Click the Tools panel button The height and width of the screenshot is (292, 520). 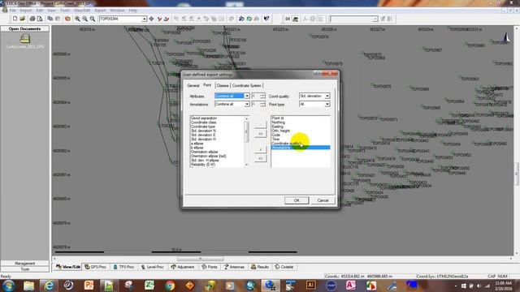(x=25, y=269)
